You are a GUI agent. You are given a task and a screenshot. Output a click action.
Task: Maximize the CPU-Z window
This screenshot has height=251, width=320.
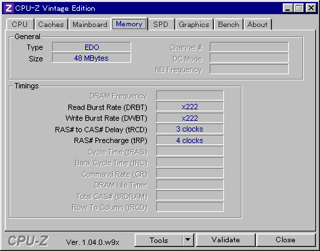pyautogui.click(x=299, y=8)
